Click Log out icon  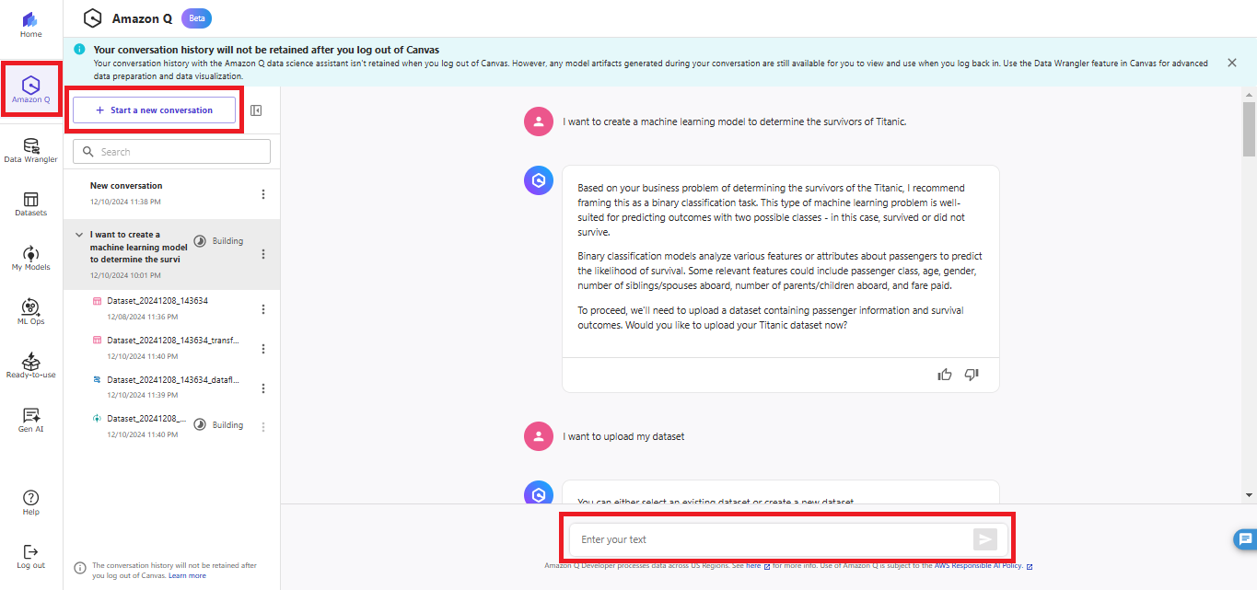tap(31, 551)
